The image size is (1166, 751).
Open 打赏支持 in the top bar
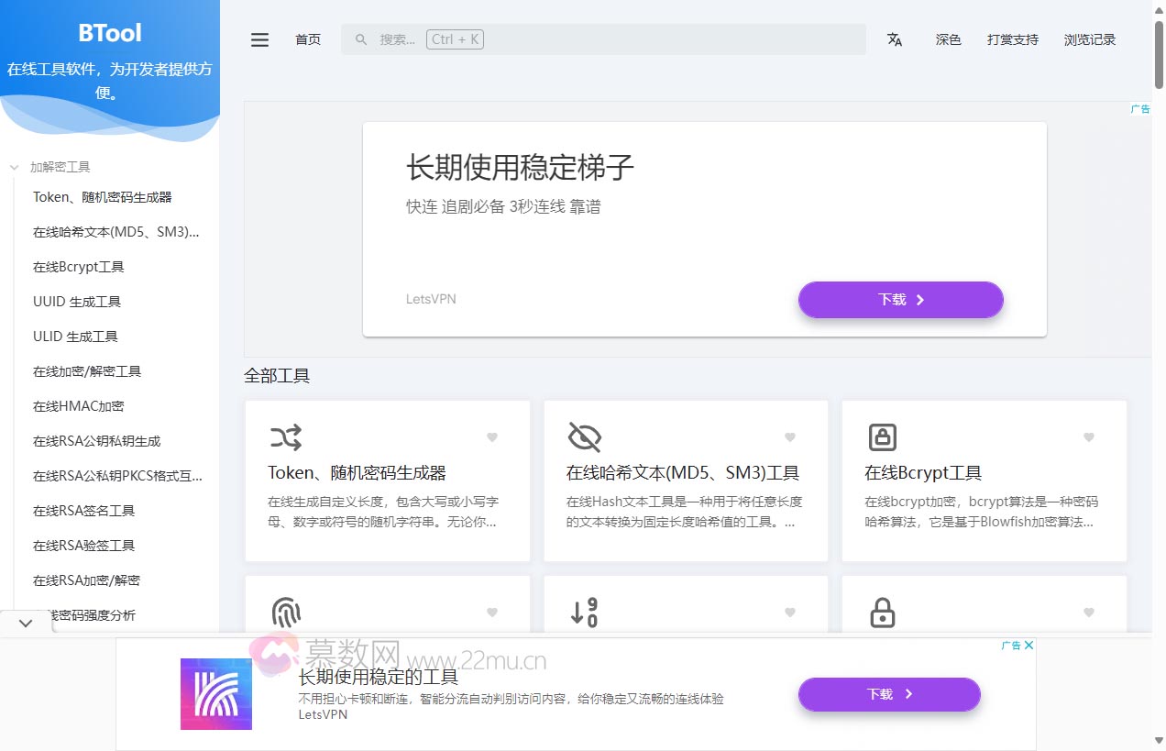(x=1012, y=39)
